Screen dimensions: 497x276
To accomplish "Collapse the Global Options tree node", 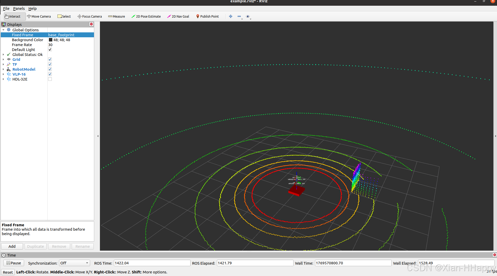I will tap(3, 30).
